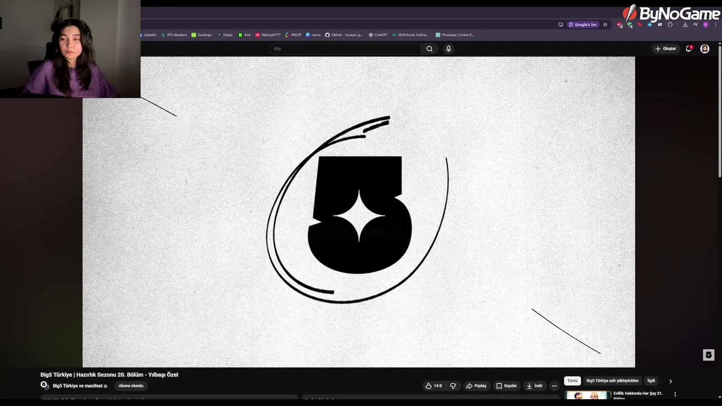Open Chrome three-dot menu
Screen dimensions: 722x406
[716, 25]
